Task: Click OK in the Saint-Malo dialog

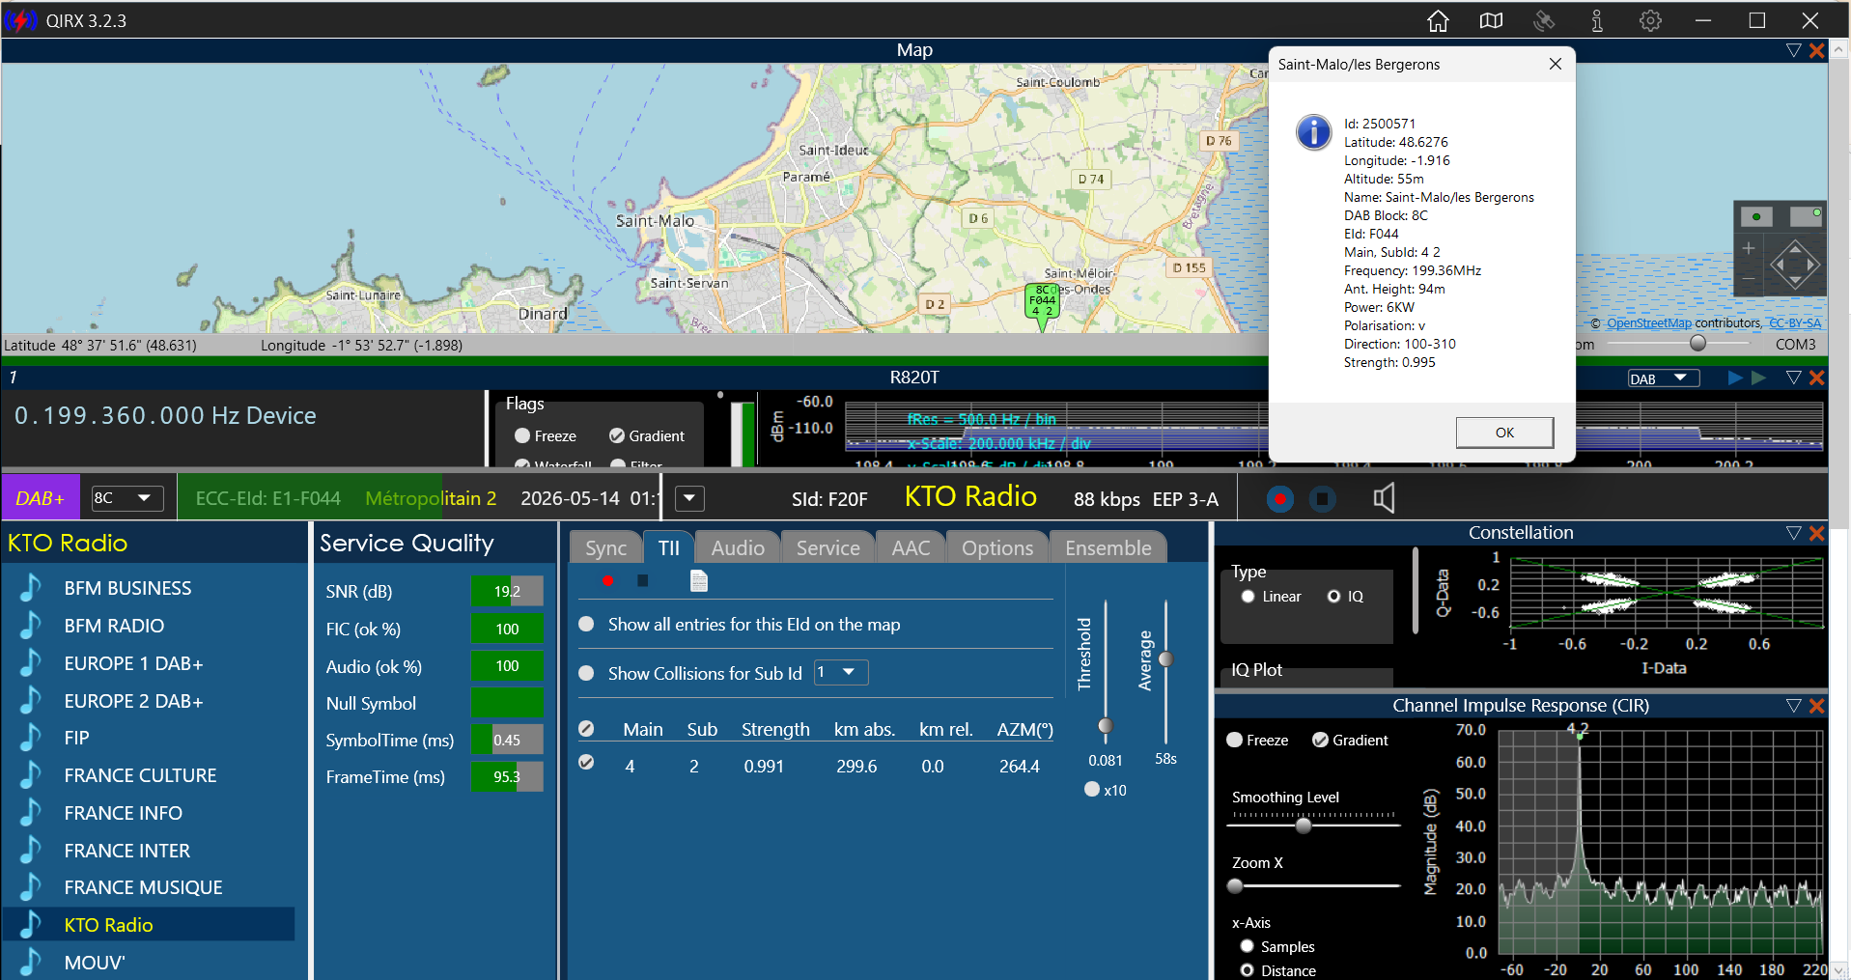Action: (1504, 433)
